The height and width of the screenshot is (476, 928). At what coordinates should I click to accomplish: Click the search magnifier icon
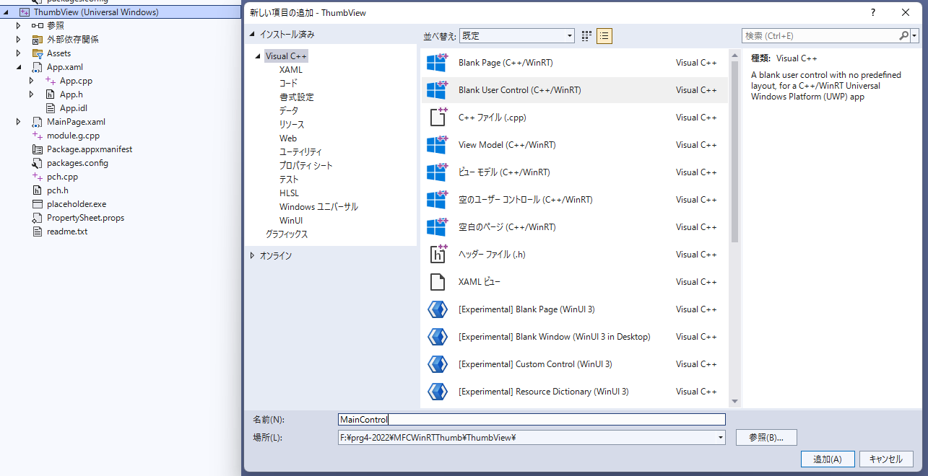(904, 35)
